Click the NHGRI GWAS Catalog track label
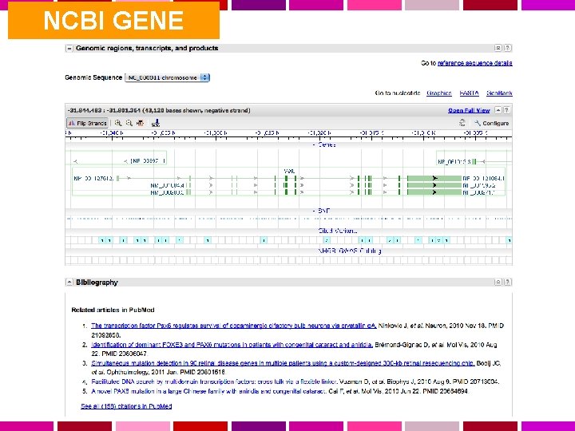Screen dimensions: 575x431 click(x=350, y=251)
